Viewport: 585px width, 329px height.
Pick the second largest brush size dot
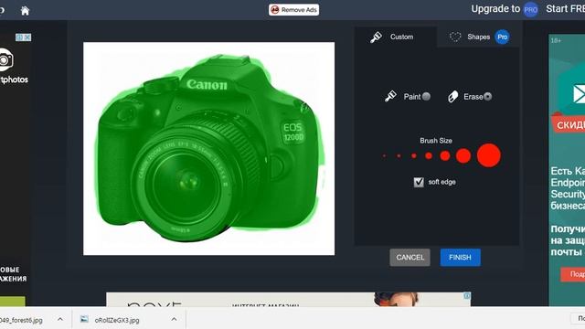[463, 155]
